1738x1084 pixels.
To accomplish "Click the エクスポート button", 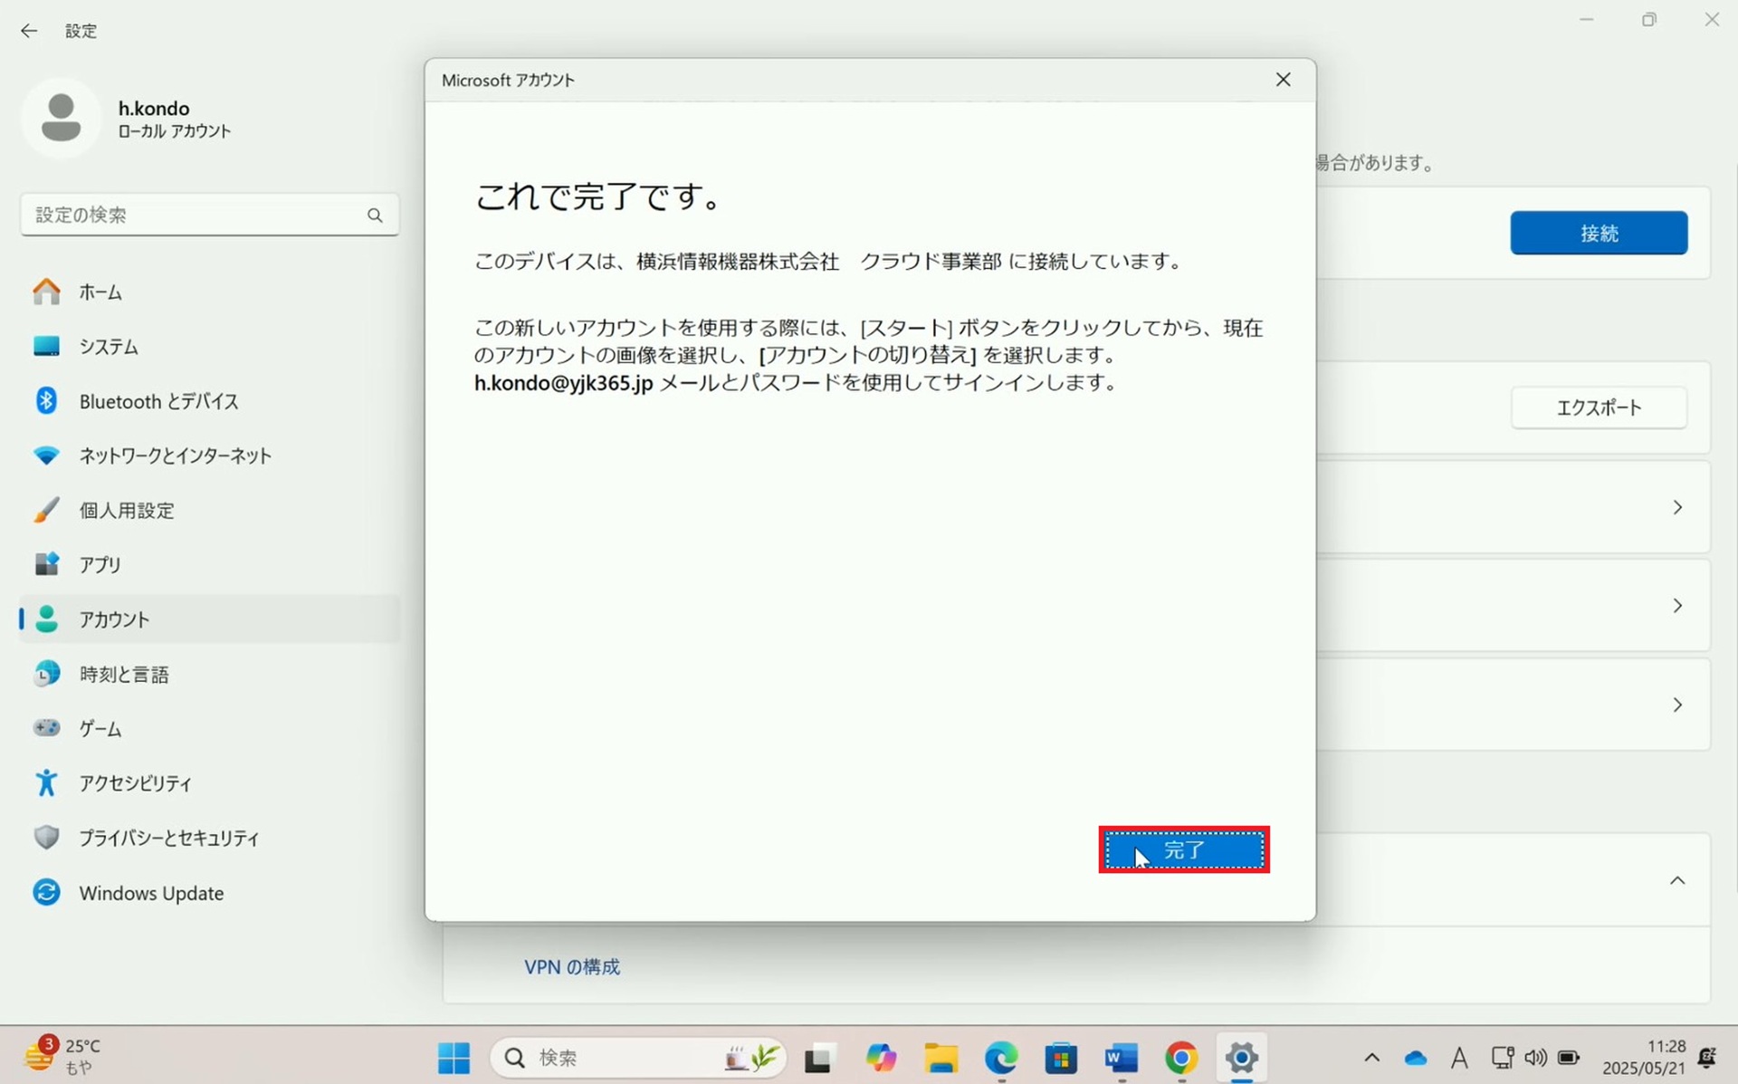I will [x=1599, y=408].
